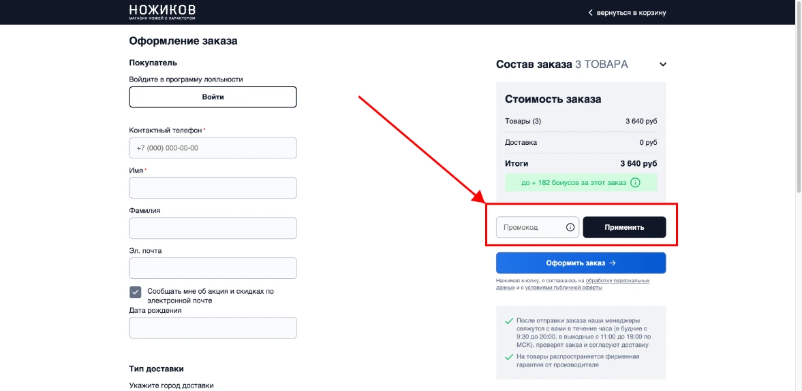The width and height of the screenshot is (802, 391).
Task: Click the Оформить заказ button
Action: pyautogui.click(x=581, y=263)
